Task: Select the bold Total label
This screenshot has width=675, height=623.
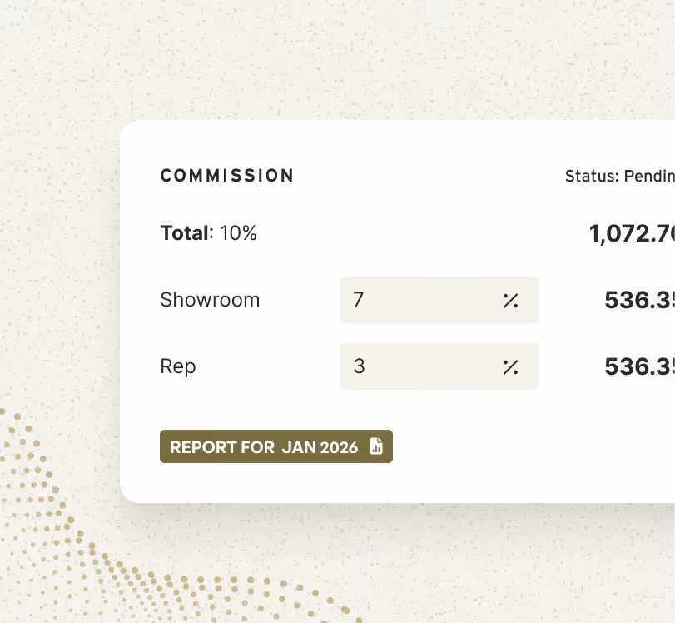Action: [x=184, y=233]
